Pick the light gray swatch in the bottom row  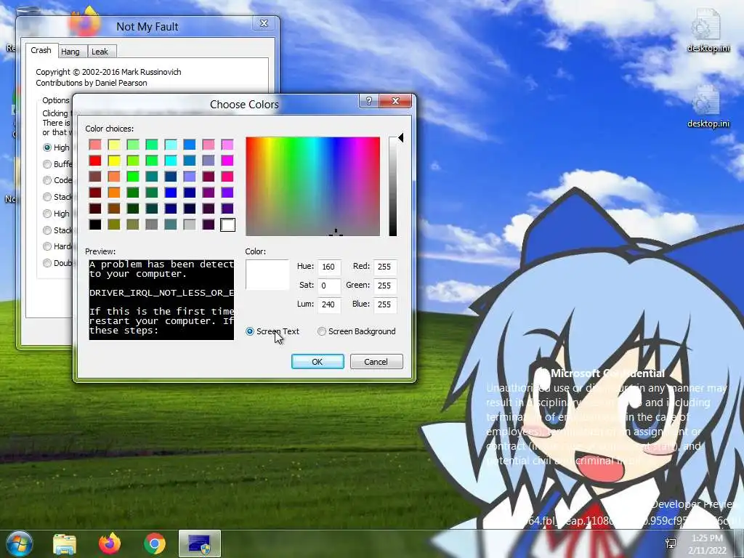pyautogui.click(x=190, y=225)
